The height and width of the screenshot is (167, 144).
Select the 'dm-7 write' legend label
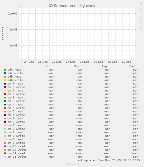(16, 129)
